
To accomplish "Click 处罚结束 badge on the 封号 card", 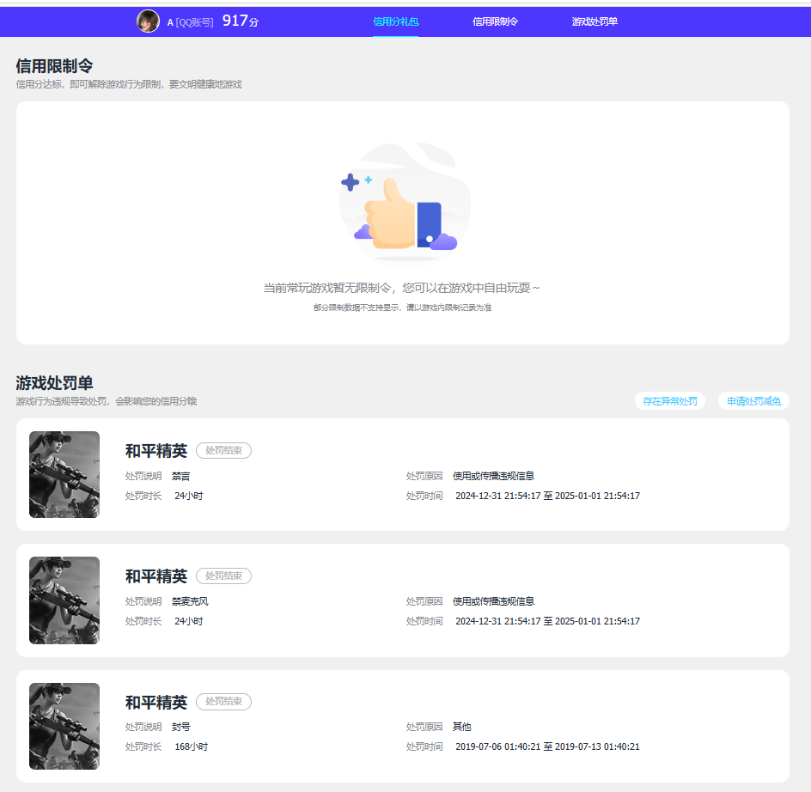I will click(223, 702).
